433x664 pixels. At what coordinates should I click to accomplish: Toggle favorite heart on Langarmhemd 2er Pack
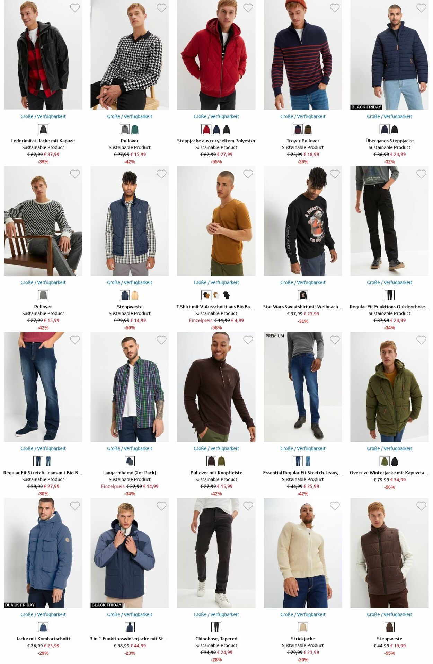pos(161,340)
